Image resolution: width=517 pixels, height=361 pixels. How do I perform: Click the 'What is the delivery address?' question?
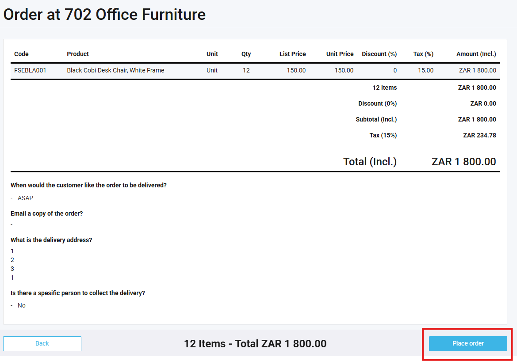tap(51, 240)
